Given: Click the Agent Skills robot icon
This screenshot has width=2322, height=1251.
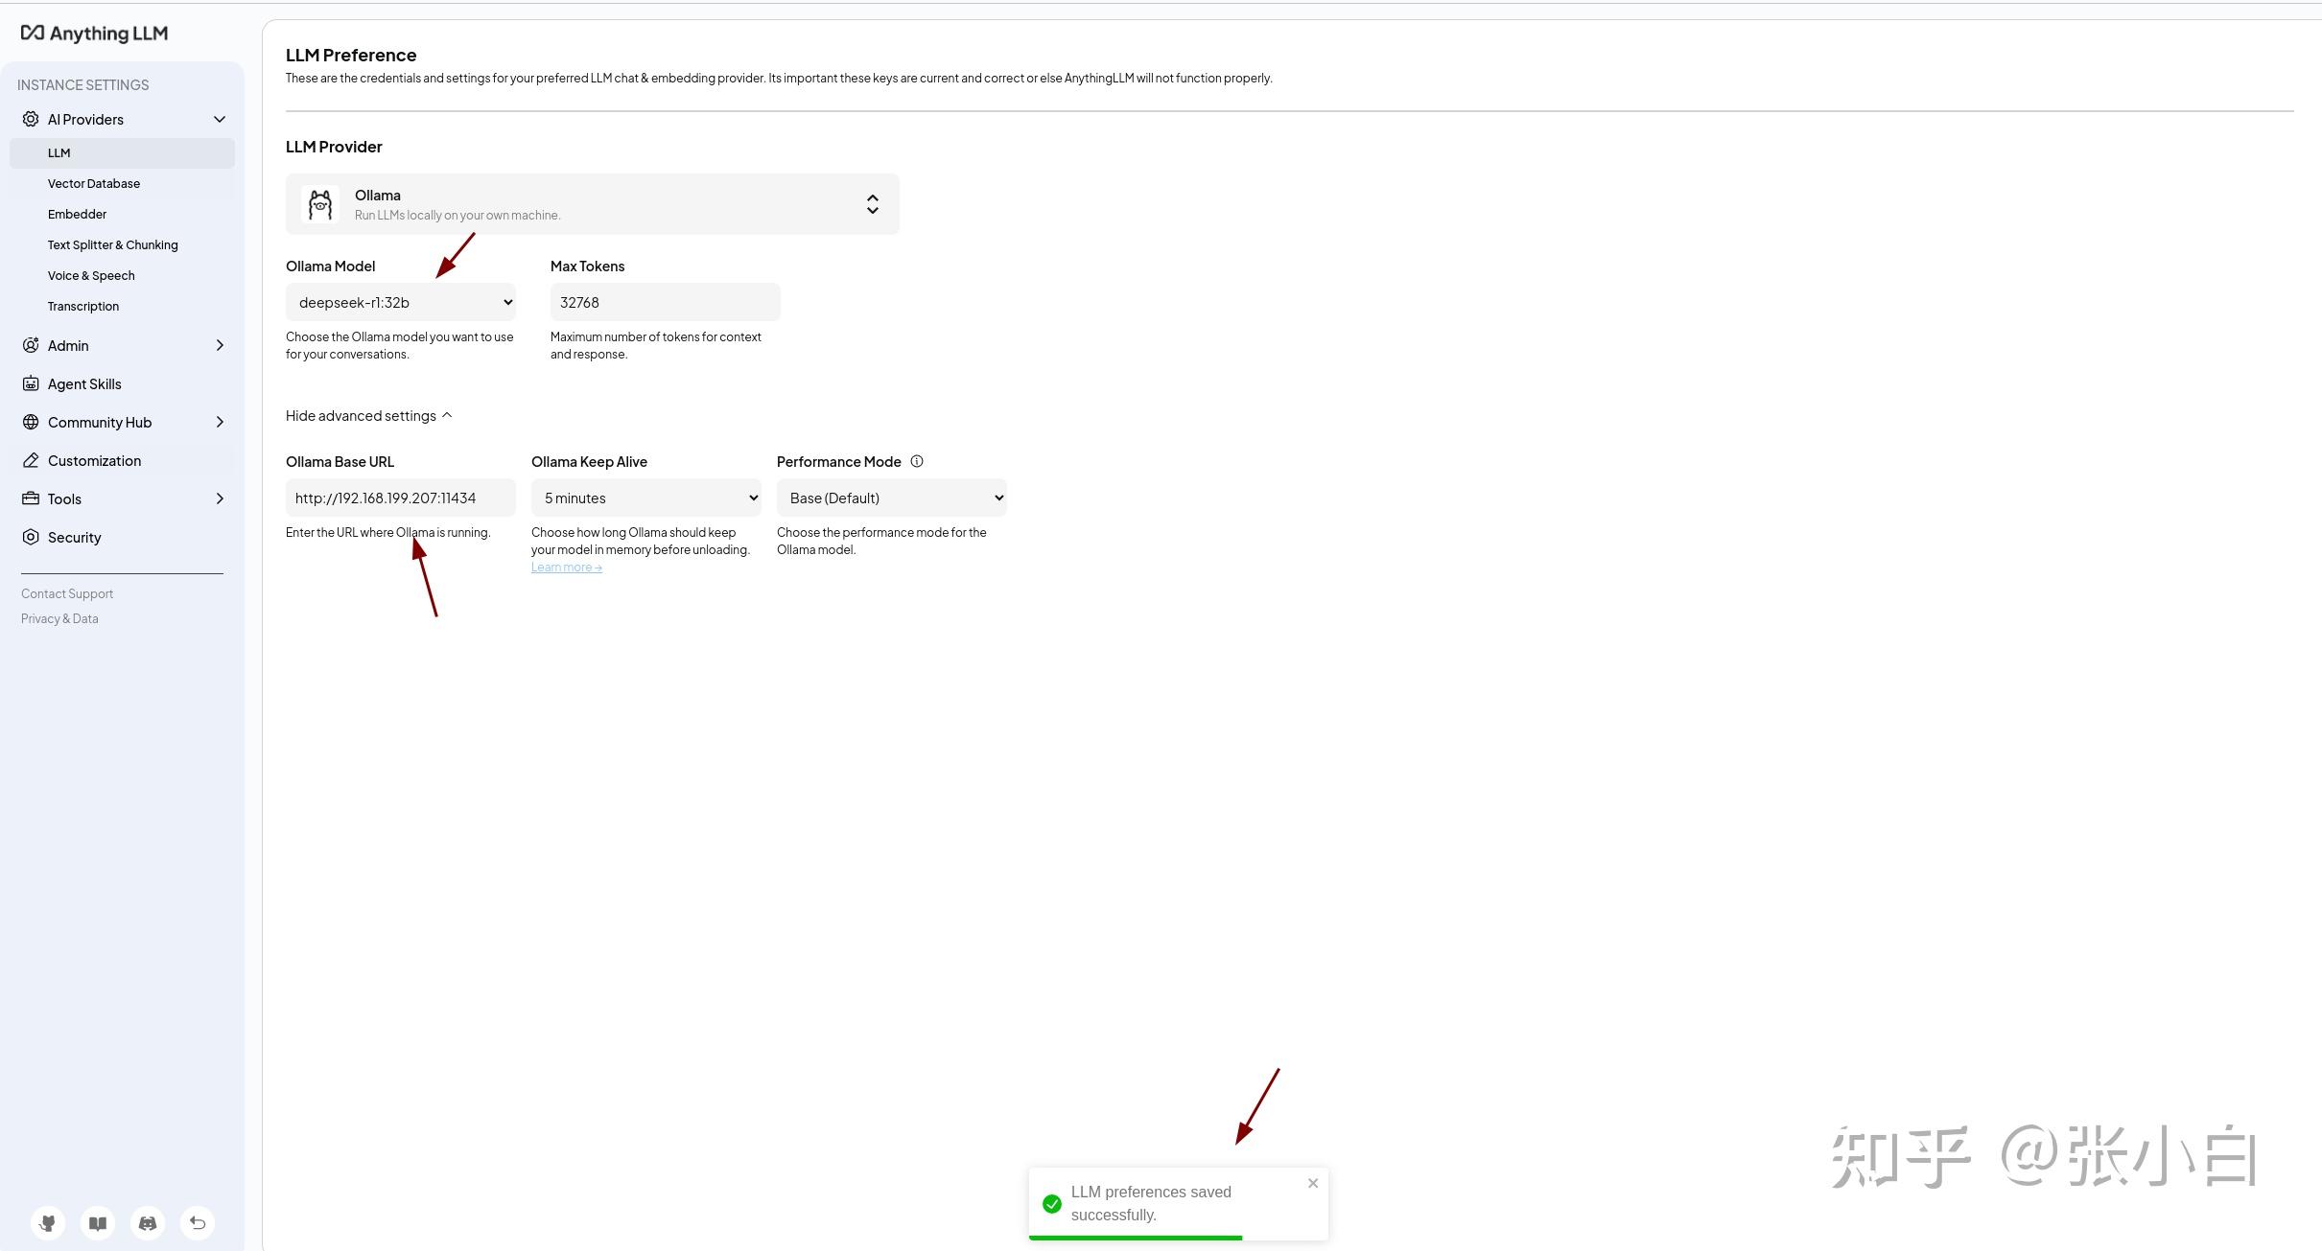Looking at the screenshot, I should 31,383.
